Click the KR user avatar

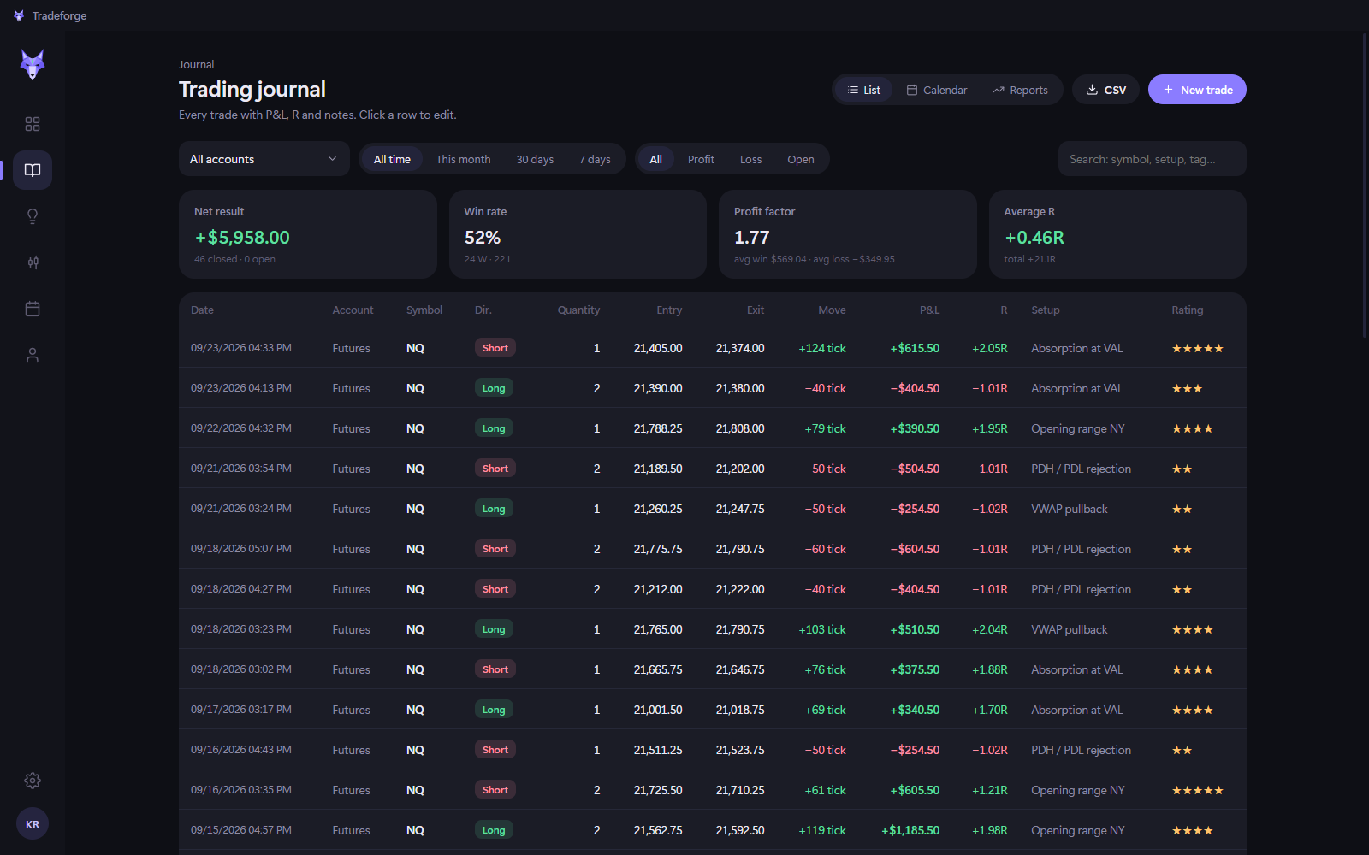pyautogui.click(x=33, y=824)
